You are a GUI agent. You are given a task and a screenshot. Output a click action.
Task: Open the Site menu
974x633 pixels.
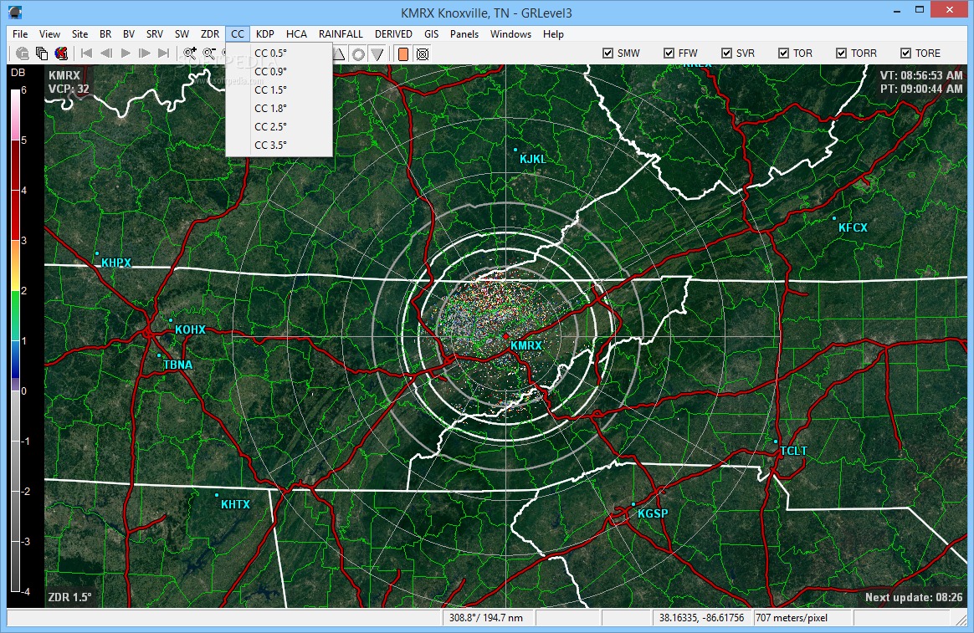tap(80, 34)
